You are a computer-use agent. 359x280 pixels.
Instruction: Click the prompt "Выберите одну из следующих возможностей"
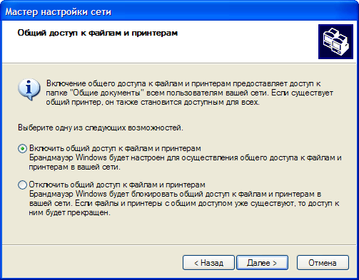coord(101,128)
